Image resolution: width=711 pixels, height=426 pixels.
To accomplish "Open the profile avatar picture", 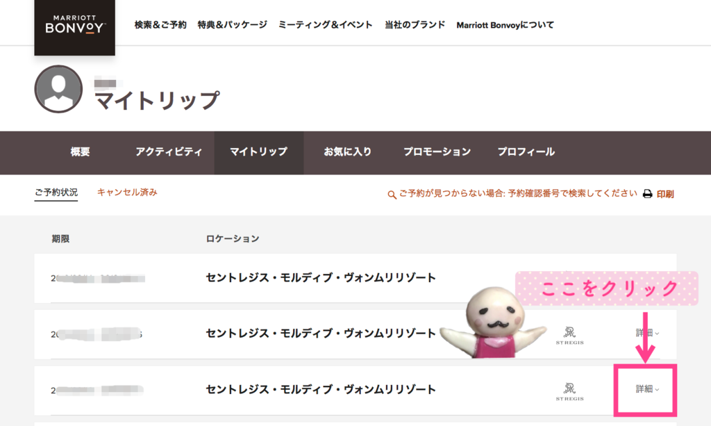I will coord(58,89).
